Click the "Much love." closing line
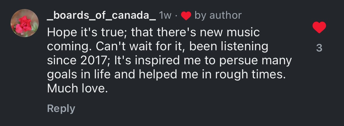344x126 pixels. tap(78, 88)
